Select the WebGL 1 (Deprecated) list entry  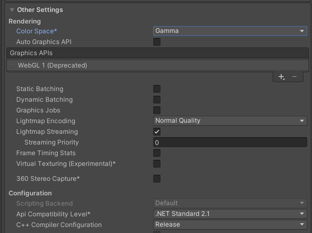tap(157, 65)
